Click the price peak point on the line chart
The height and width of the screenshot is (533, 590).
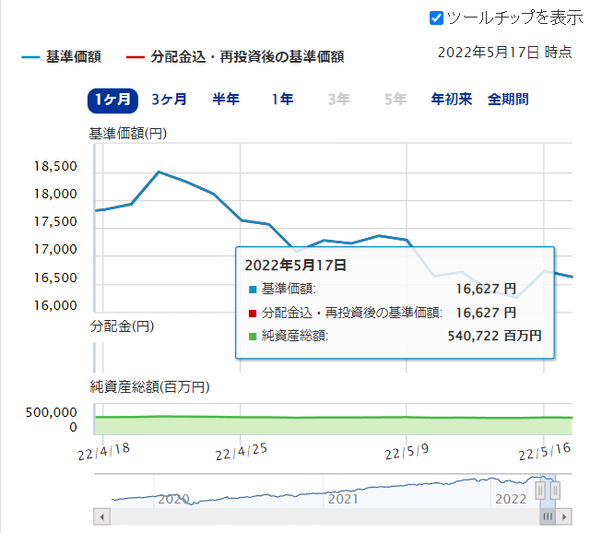pos(159,172)
